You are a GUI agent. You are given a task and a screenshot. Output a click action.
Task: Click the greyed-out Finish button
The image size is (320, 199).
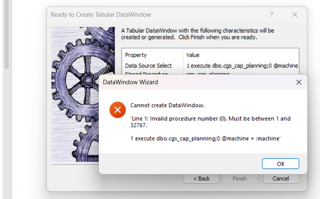point(240,179)
